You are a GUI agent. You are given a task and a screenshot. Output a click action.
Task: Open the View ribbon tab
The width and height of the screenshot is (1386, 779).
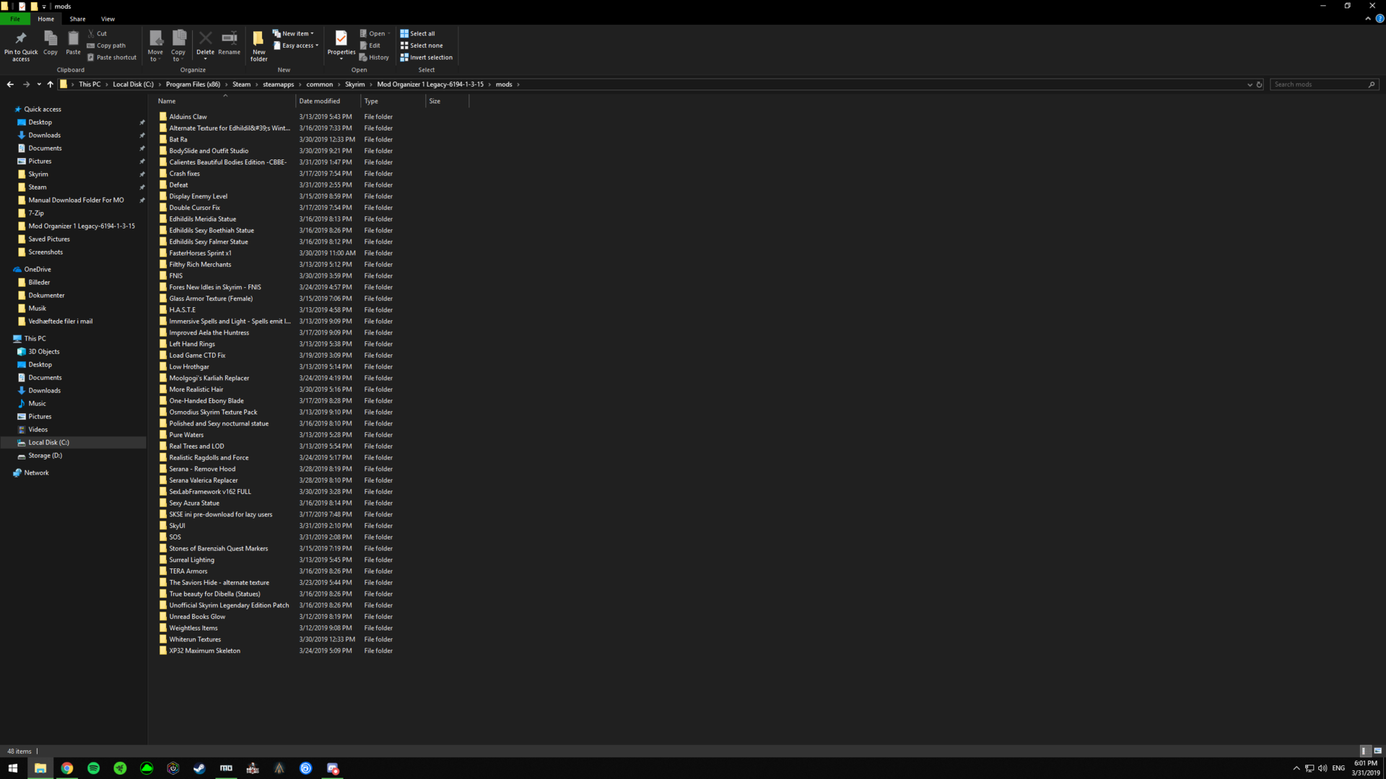(108, 18)
